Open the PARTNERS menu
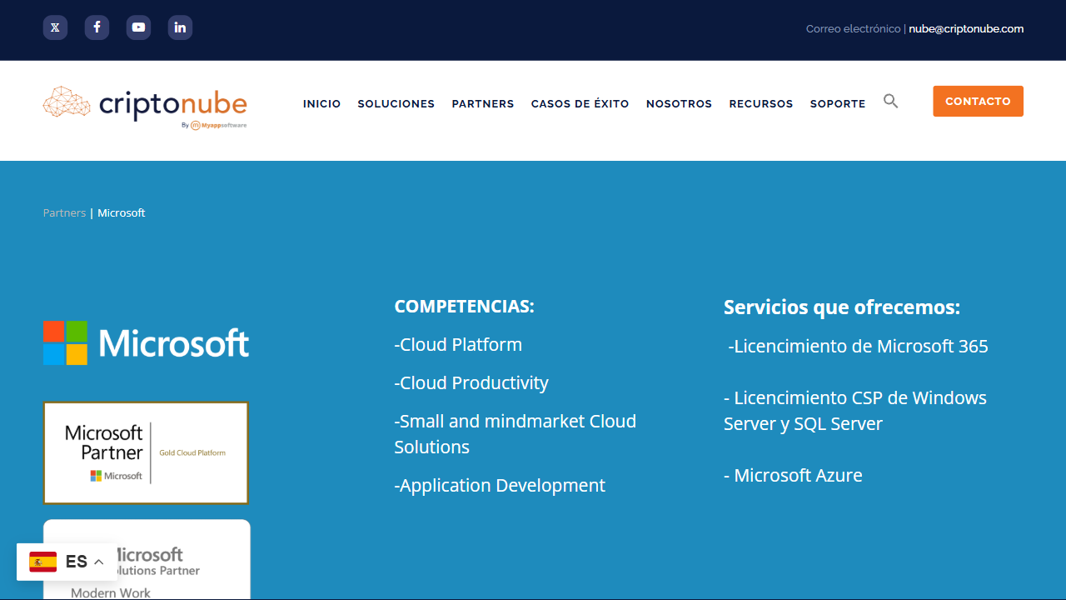The height and width of the screenshot is (600, 1066). (x=483, y=104)
